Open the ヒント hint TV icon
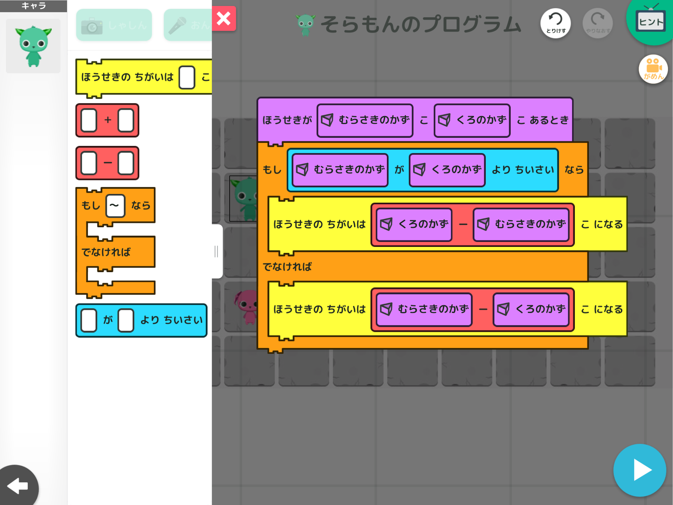This screenshot has height=505, width=673. [x=651, y=22]
